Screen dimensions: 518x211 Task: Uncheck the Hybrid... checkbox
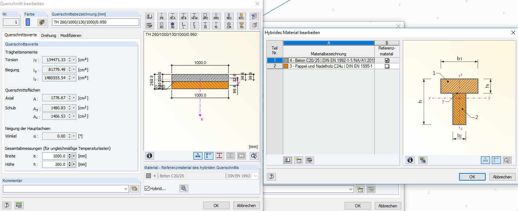point(147,189)
